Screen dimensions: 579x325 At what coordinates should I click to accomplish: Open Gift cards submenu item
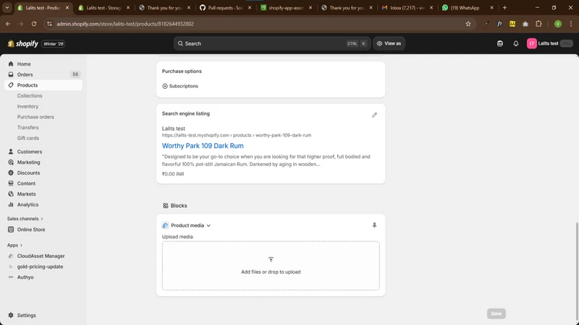click(x=28, y=138)
